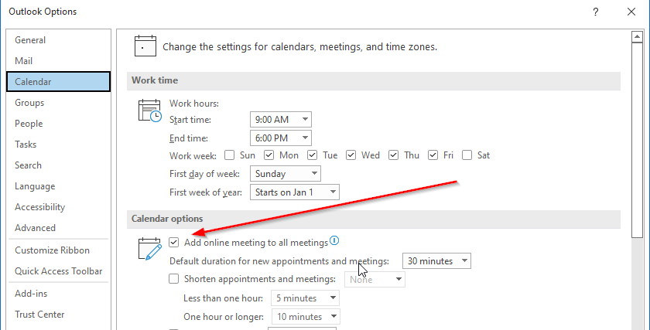Click the Work hours clock calendar icon
The image size is (650, 330).
point(149,111)
